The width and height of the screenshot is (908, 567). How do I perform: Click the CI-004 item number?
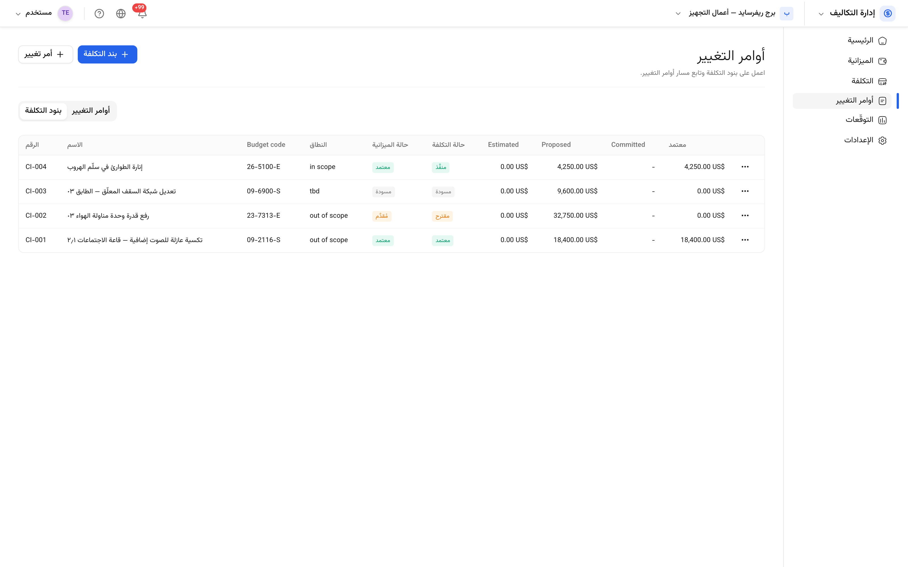pyautogui.click(x=36, y=167)
